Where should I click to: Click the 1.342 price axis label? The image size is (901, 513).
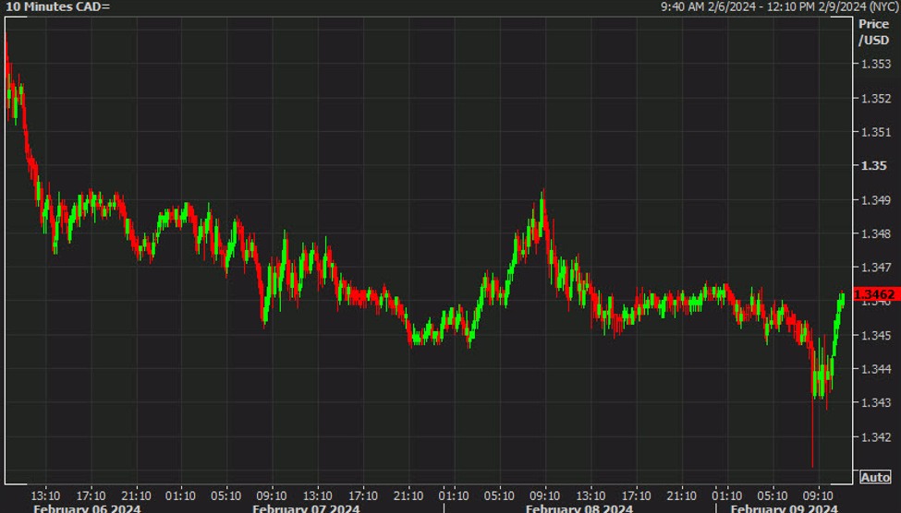(876, 437)
